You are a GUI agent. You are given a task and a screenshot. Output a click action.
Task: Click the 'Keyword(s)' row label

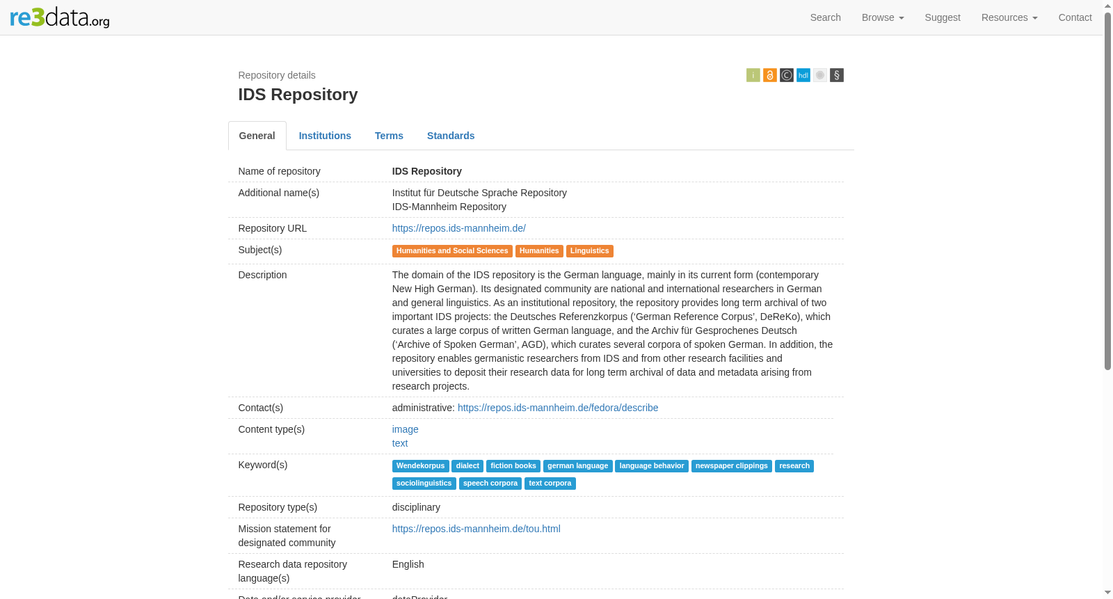pos(263,465)
